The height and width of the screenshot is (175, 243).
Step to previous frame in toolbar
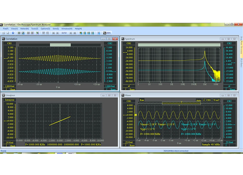pyautogui.click(x=57, y=33)
